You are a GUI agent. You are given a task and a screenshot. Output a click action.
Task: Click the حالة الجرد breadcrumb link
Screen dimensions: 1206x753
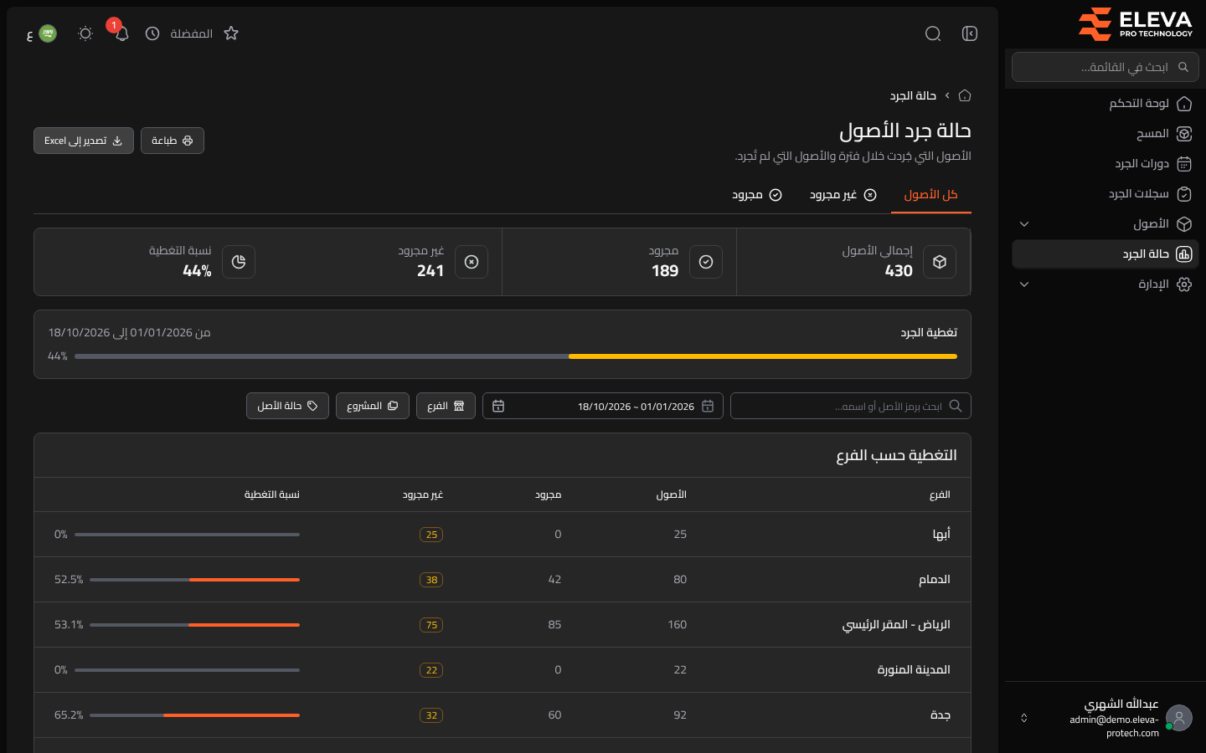click(x=913, y=95)
